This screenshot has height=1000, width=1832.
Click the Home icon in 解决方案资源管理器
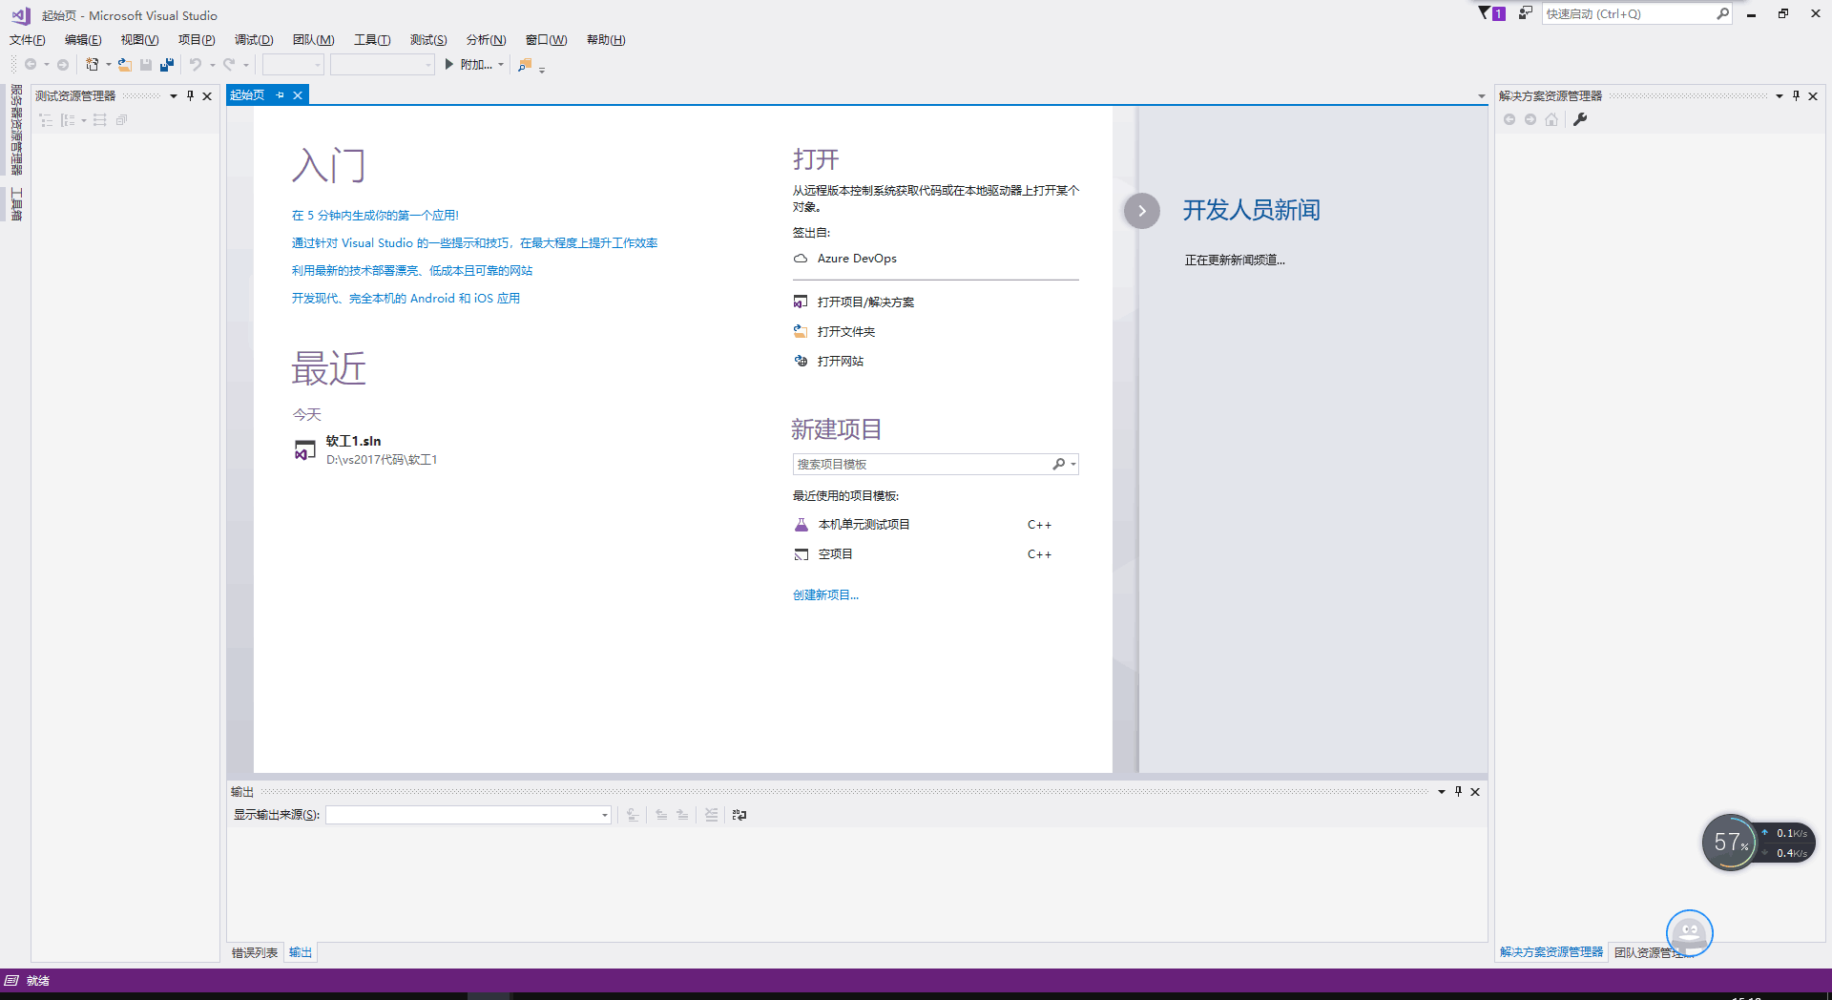pos(1551,119)
